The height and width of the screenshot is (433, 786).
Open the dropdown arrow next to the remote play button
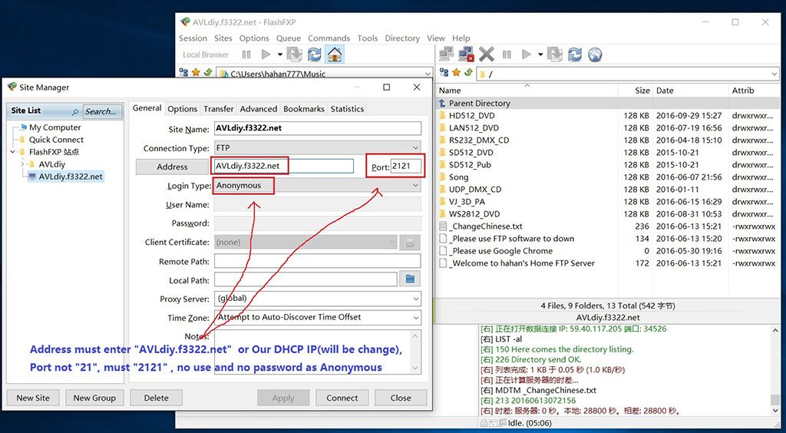coord(540,54)
